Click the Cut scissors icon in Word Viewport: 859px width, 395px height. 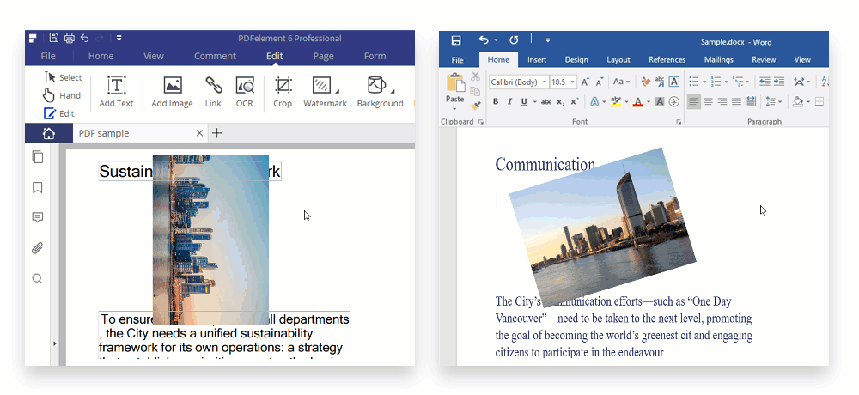coord(475,76)
